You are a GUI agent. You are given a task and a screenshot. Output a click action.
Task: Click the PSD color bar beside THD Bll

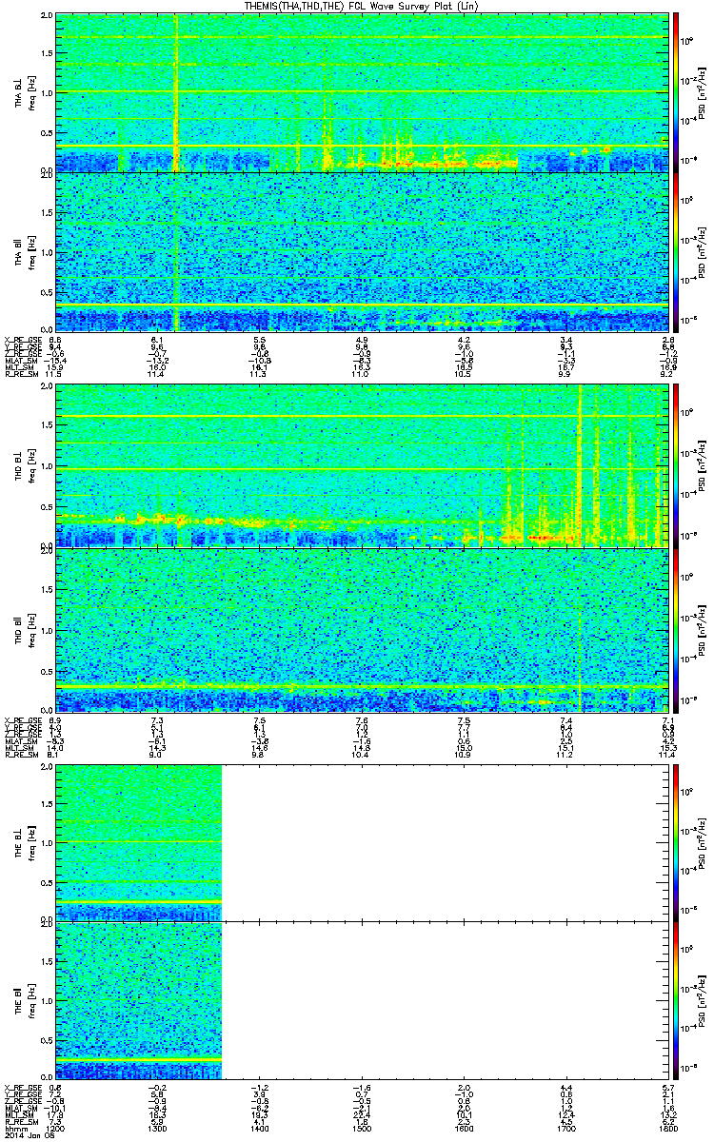(x=677, y=628)
